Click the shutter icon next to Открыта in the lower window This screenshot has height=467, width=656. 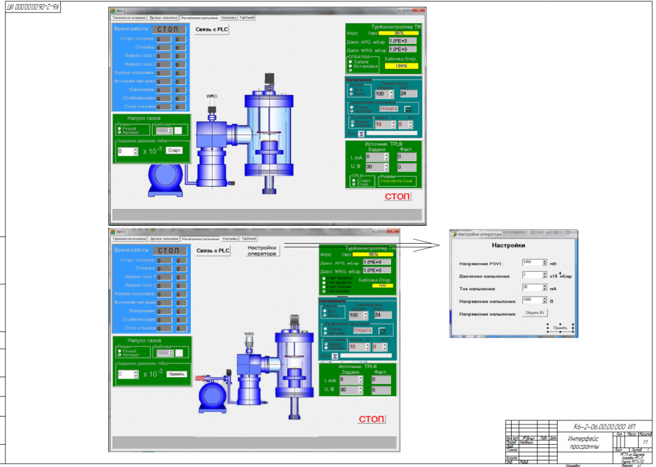point(382,331)
